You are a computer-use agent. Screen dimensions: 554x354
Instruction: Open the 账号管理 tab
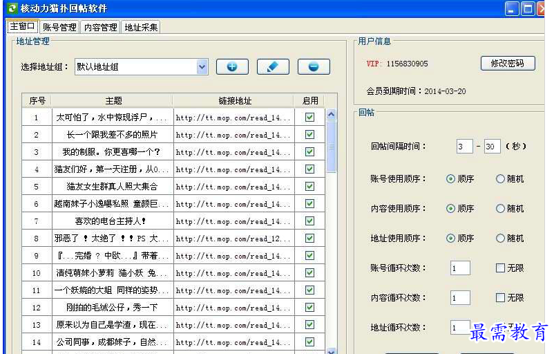coord(59,27)
